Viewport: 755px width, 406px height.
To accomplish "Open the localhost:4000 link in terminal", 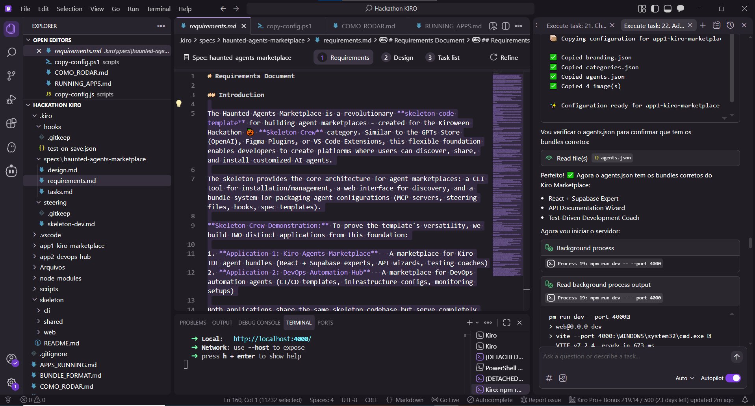I will [272, 339].
